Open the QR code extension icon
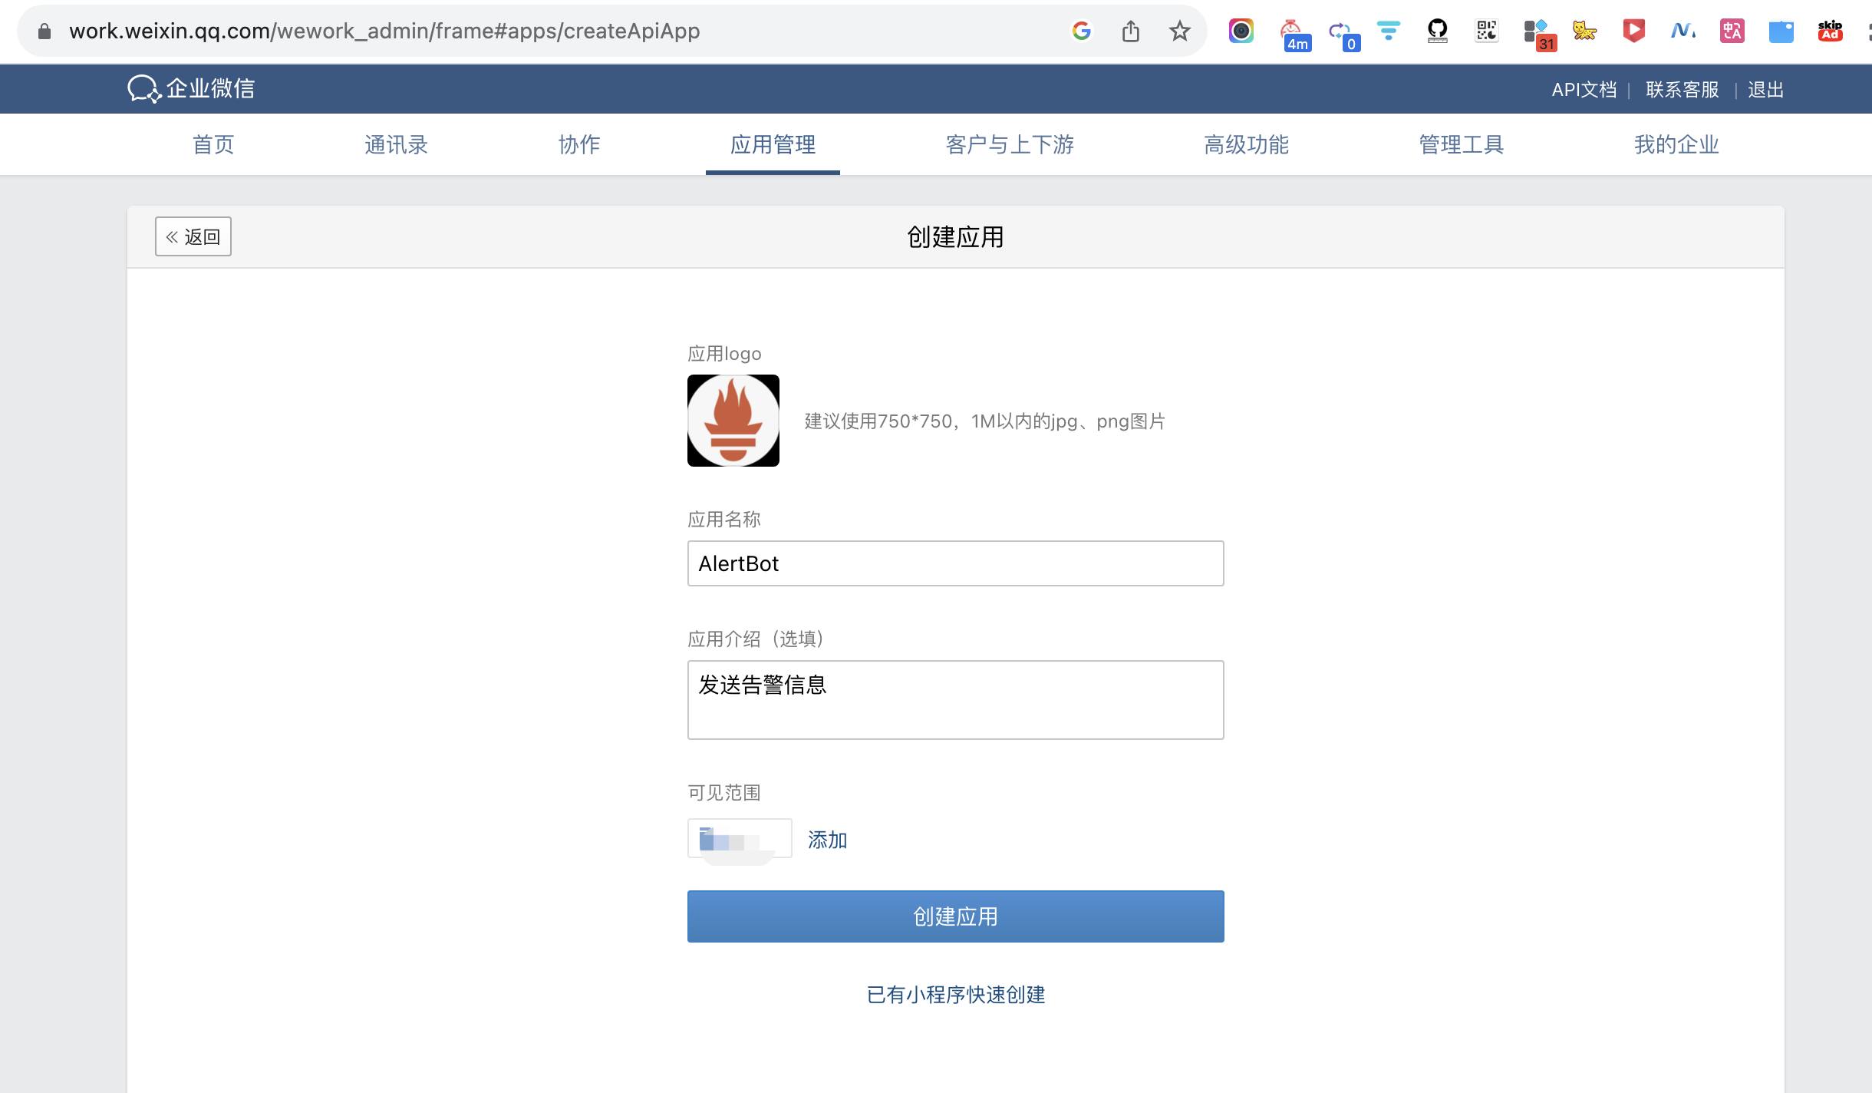The image size is (1872, 1093). (x=1486, y=31)
